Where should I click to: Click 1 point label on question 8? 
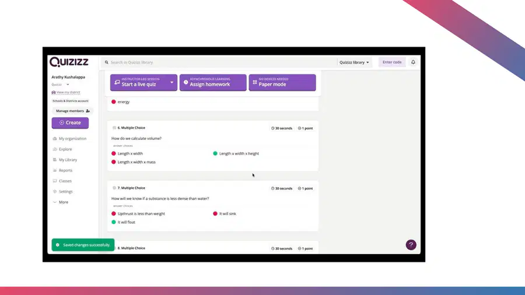click(x=305, y=249)
